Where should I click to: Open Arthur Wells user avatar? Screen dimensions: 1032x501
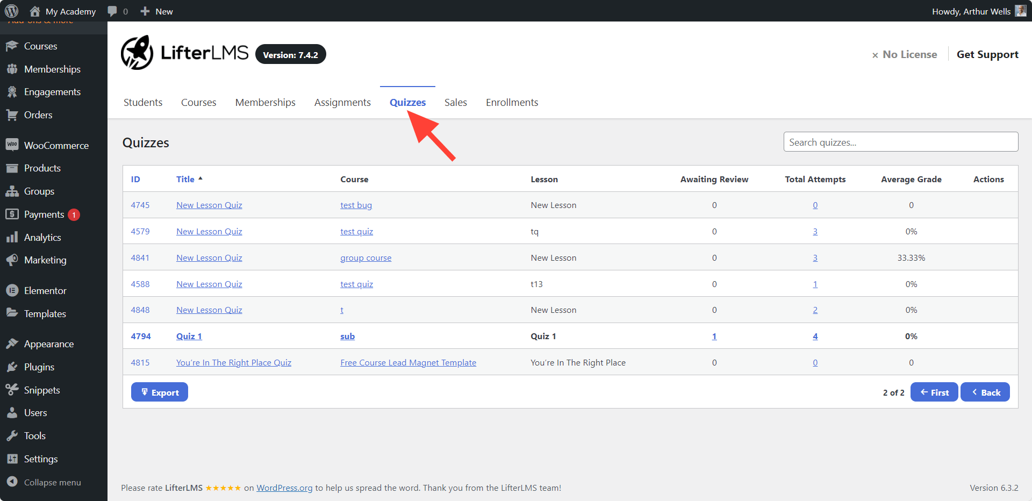tap(1020, 11)
